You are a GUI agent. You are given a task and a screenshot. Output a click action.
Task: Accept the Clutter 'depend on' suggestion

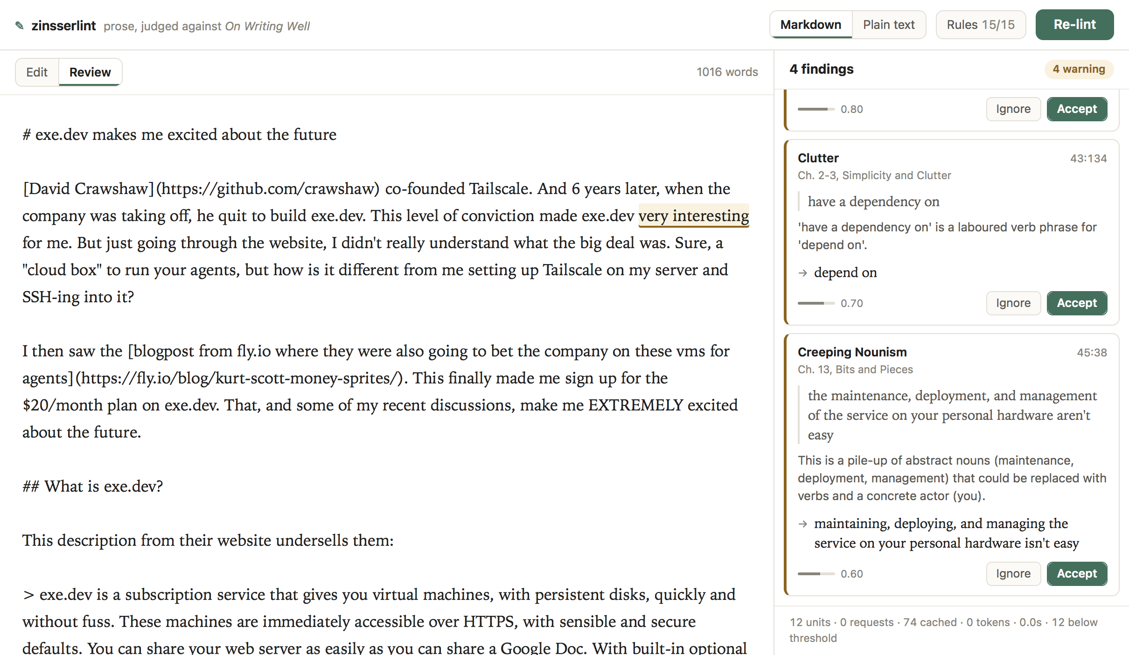pyautogui.click(x=1077, y=303)
